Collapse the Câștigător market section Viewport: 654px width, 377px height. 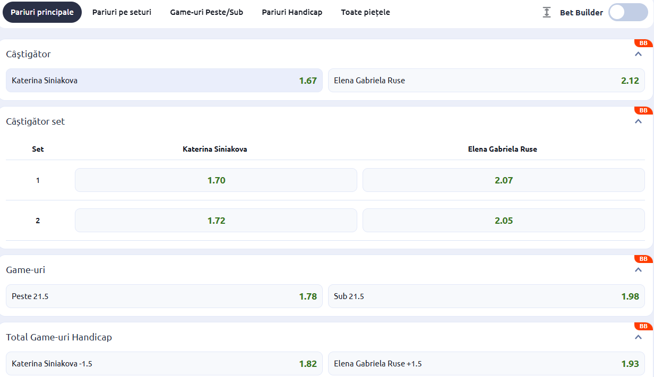[639, 54]
